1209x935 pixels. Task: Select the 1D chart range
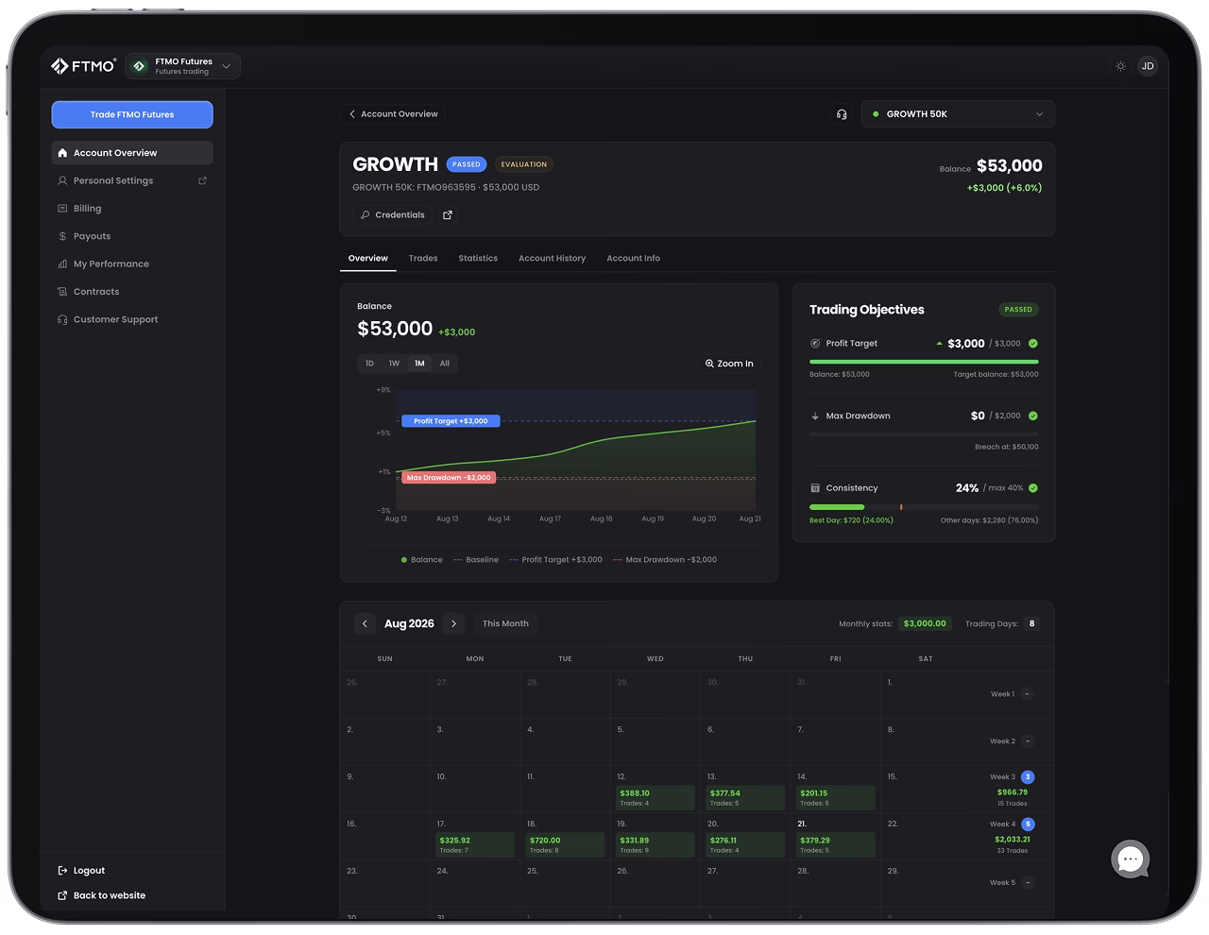click(x=369, y=364)
